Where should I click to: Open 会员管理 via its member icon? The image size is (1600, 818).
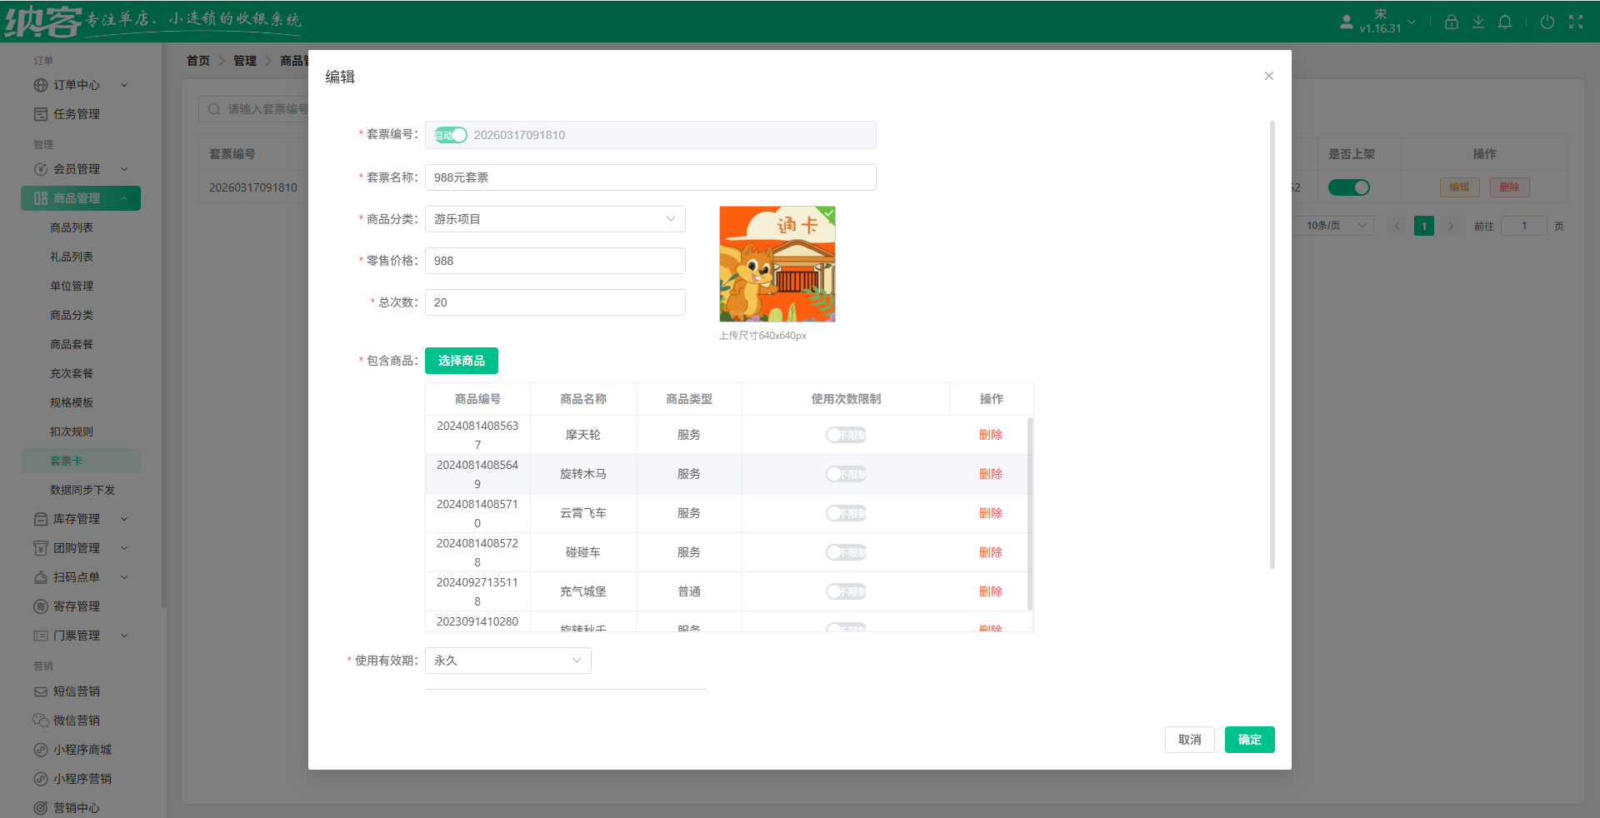point(40,169)
